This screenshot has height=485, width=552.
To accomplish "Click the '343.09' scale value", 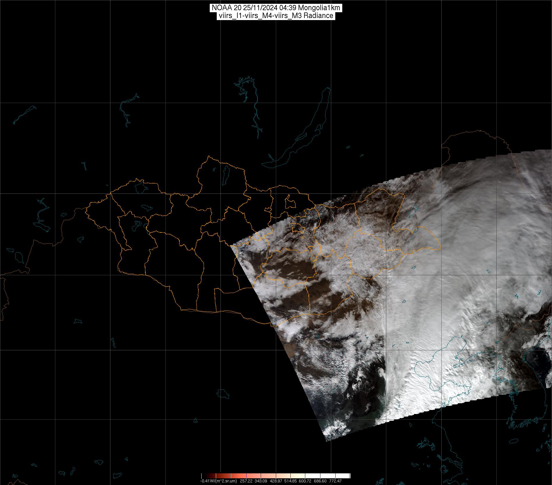I will tap(261, 481).
